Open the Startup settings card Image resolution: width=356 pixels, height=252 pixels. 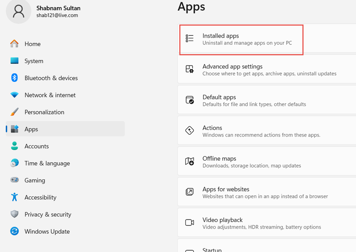[267, 245]
